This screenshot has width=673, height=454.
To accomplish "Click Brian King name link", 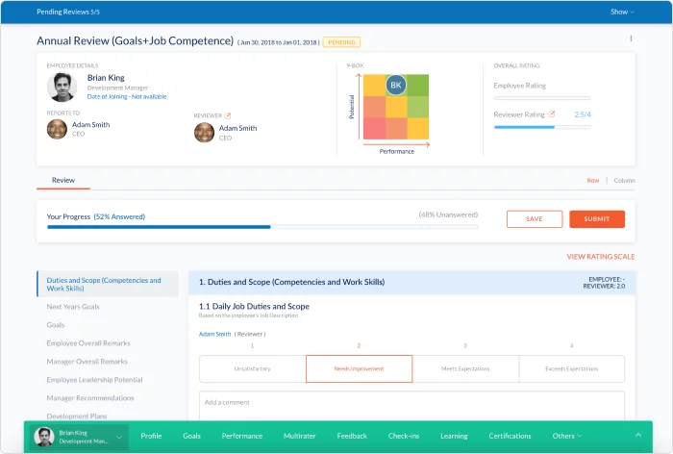I will pyautogui.click(x=106, y=78).
